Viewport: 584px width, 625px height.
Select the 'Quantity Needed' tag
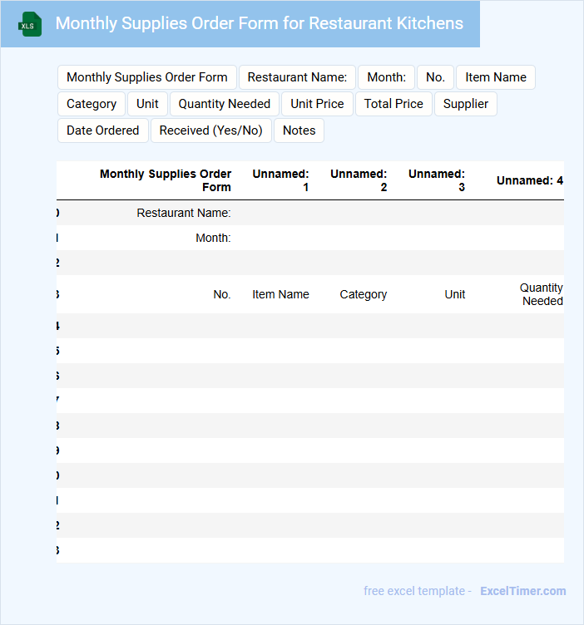(224, 104)
